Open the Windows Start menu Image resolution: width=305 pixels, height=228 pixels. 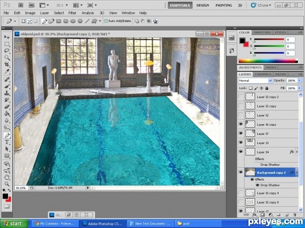point(14,223)
